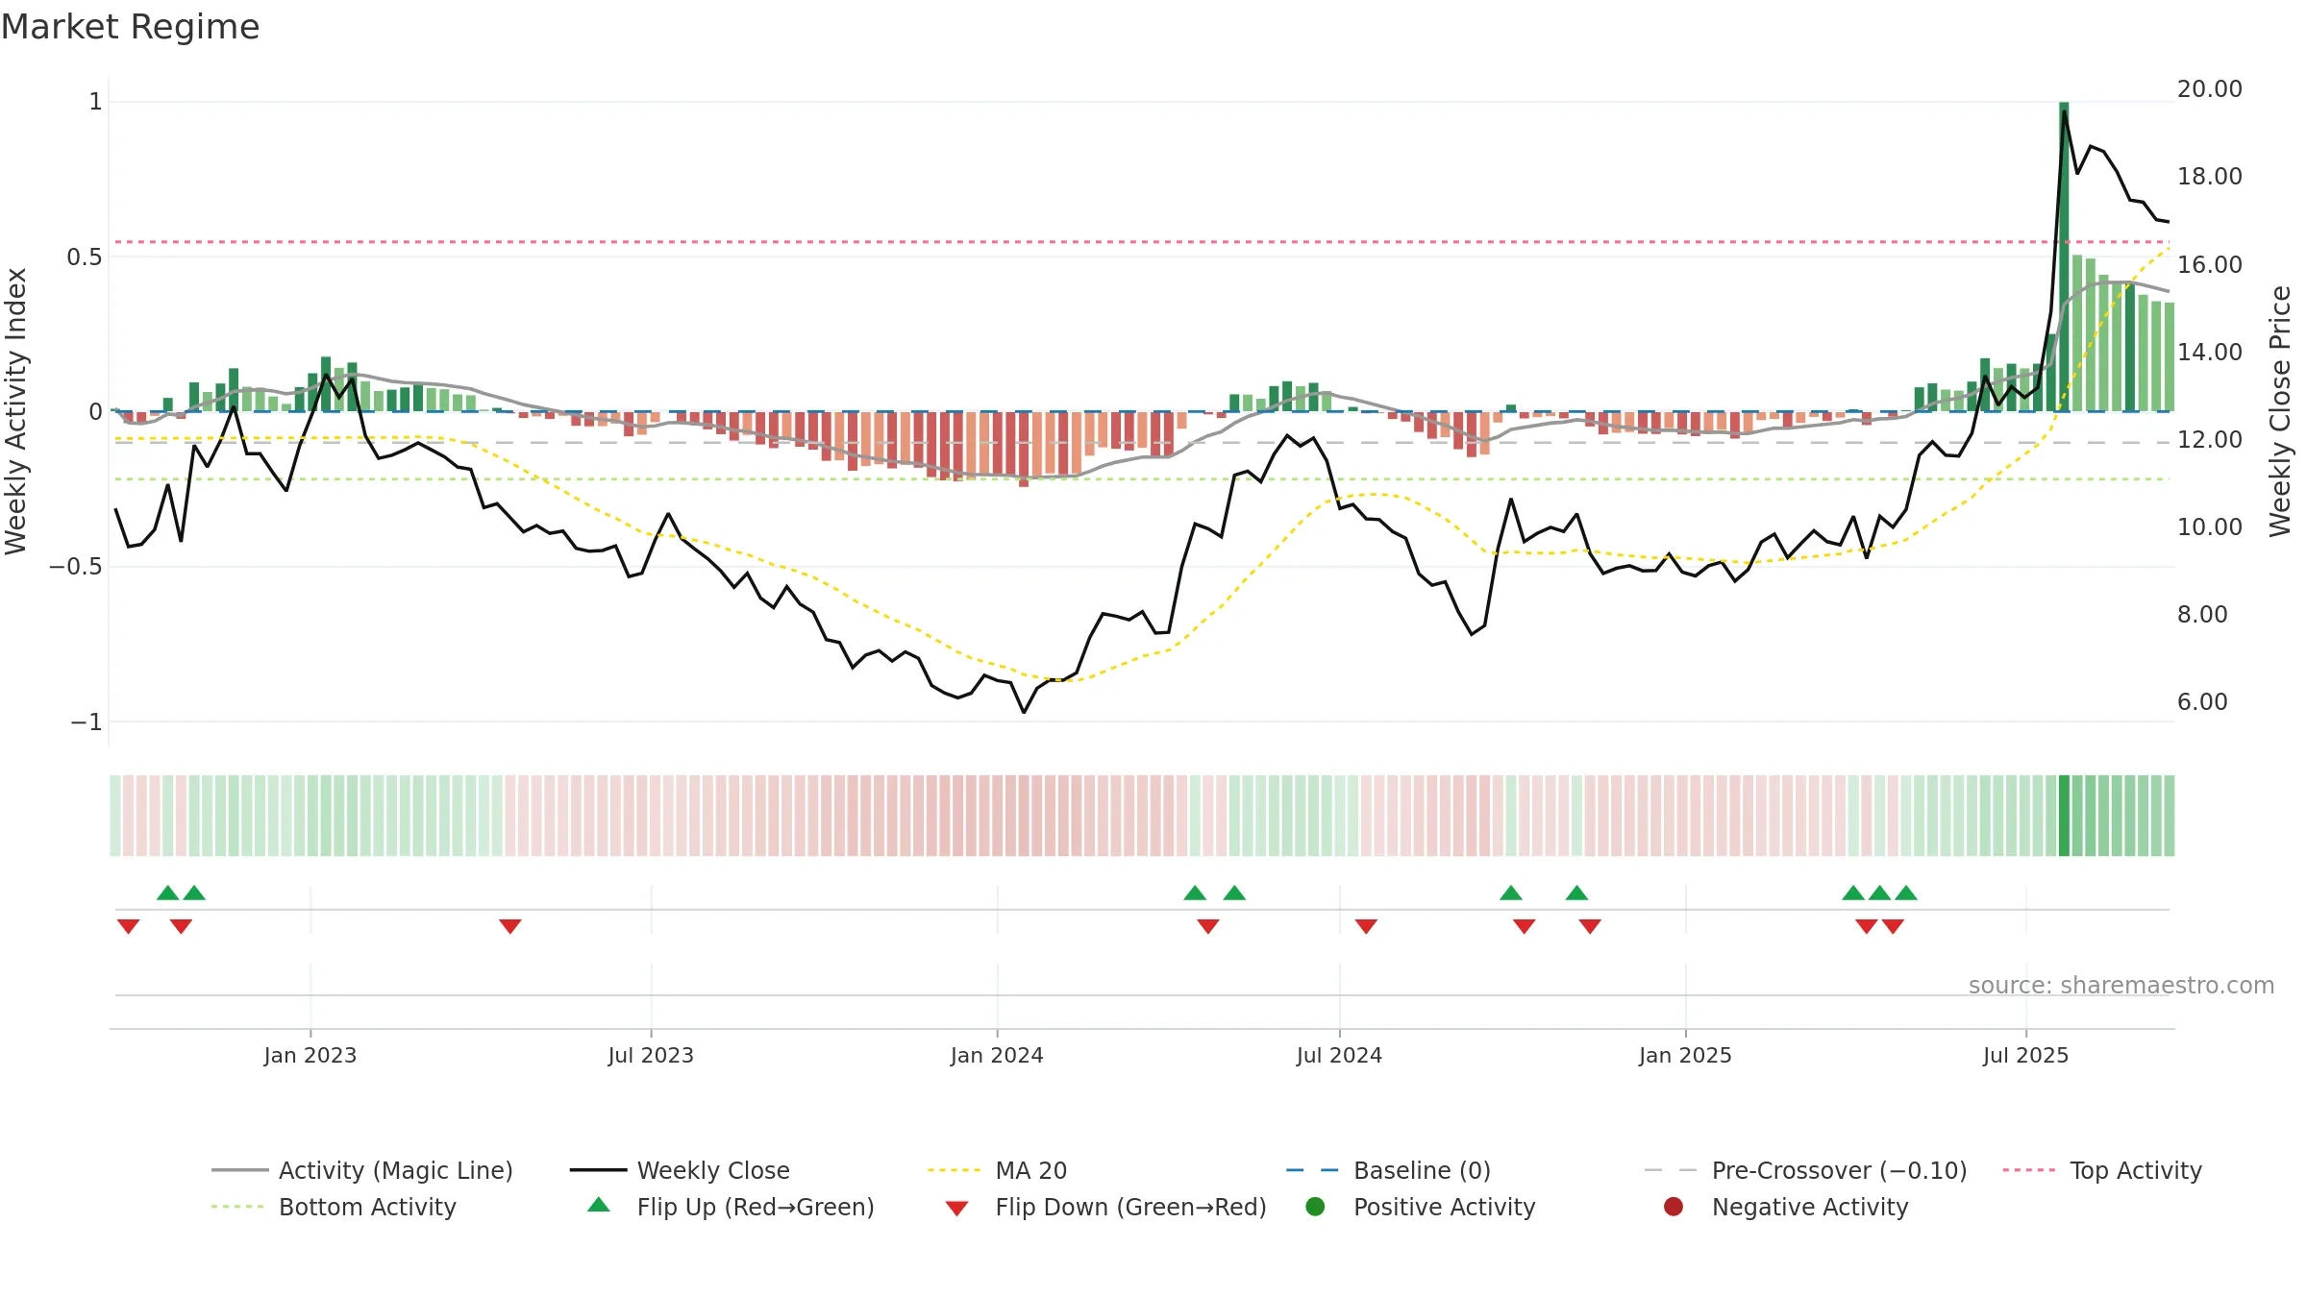2307x1297 pixels.
Task: Toggle the Top Activity legend entry
Action: (2102, 1170)
